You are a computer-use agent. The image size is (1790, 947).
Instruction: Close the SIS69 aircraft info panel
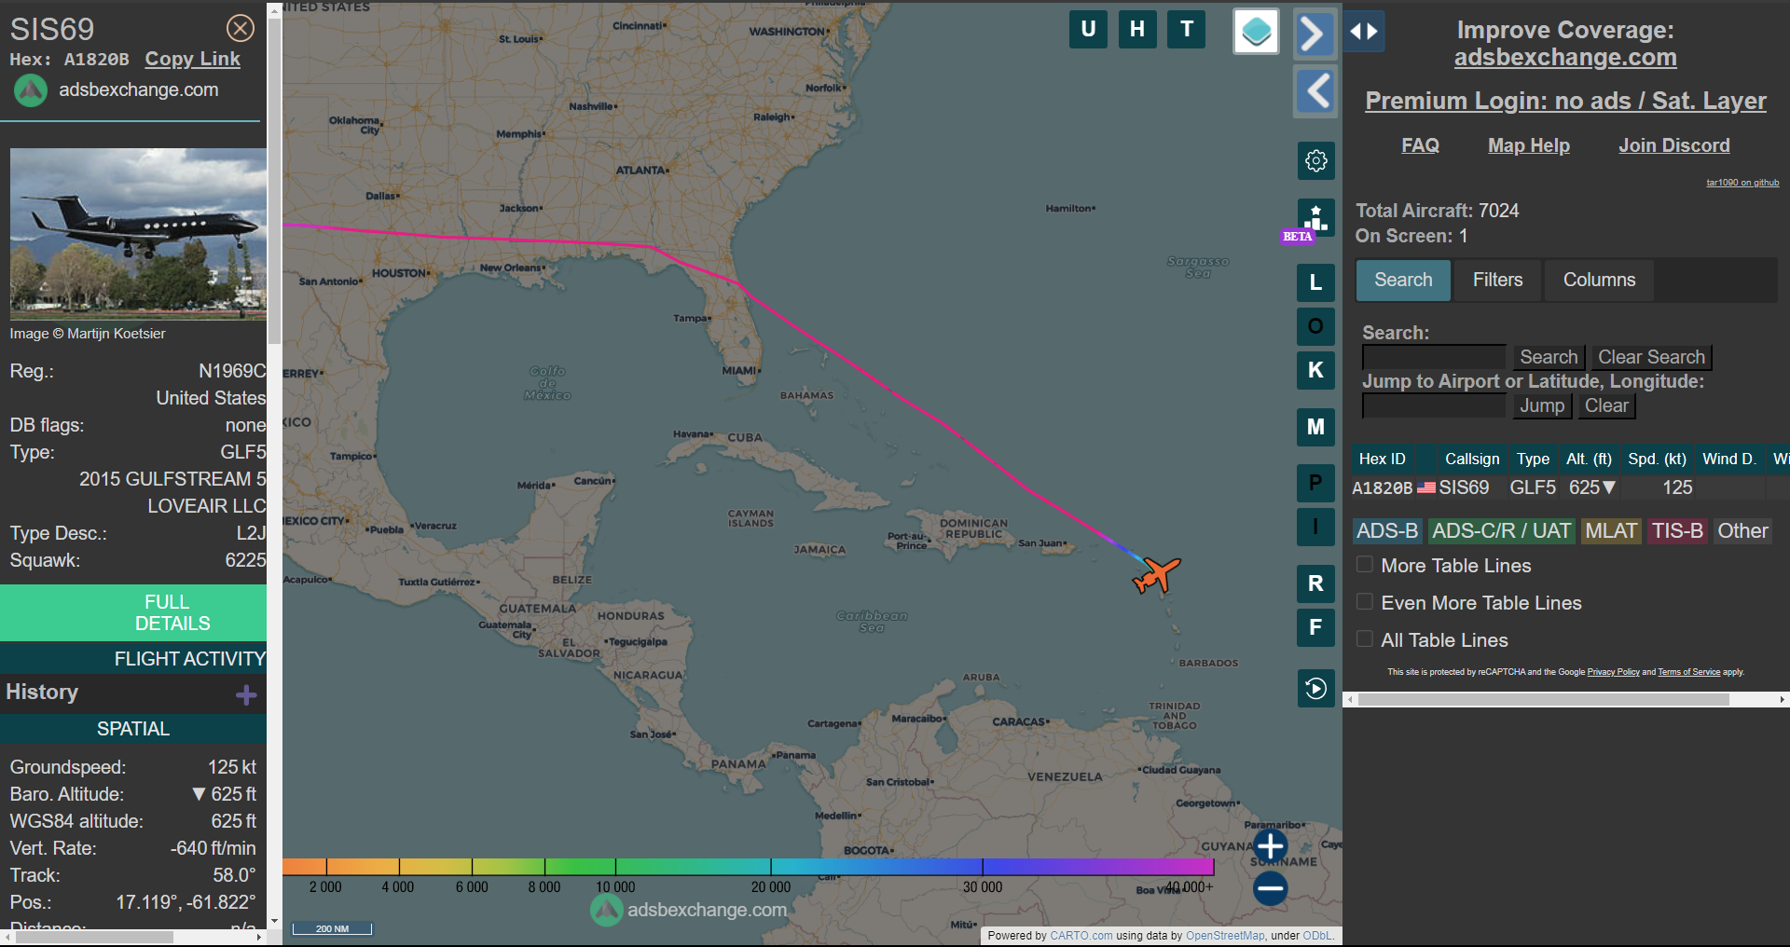(x=241, y=28)
